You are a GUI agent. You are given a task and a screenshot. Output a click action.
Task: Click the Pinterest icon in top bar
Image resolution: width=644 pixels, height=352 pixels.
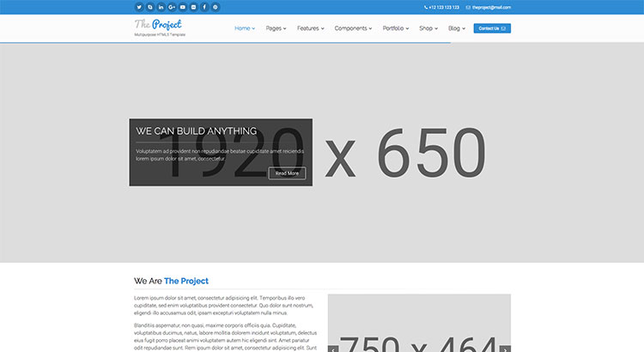tap(216, 7)
